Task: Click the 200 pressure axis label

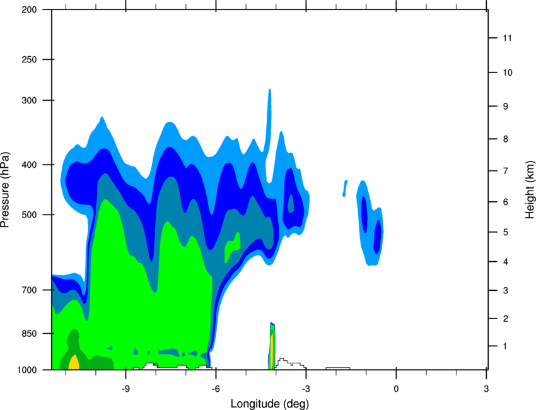Action: [29, 9]
